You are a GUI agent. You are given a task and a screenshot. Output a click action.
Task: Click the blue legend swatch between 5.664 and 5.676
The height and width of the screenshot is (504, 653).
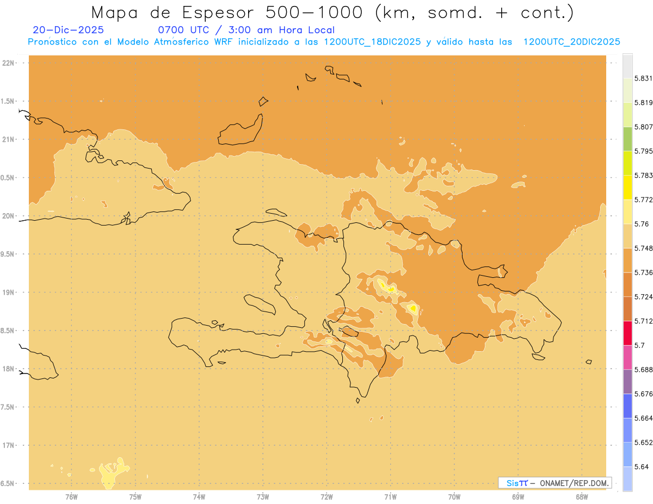point(627,406)
